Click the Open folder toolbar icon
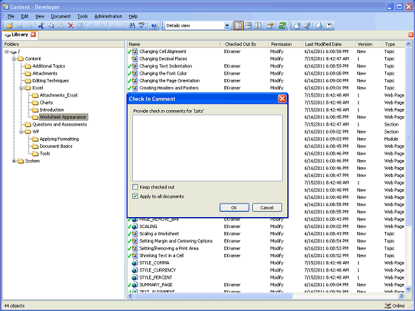 tap(10, 26)
